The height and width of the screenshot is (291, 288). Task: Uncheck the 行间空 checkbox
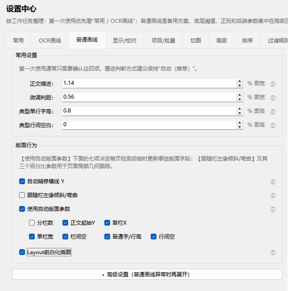click(x=154, y=237)
